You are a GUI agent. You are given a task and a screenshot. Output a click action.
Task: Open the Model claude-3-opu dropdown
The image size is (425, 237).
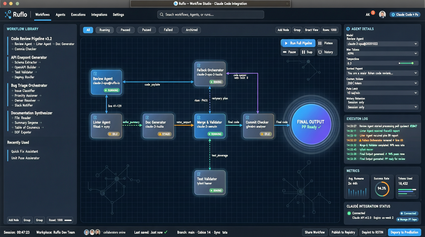(382, 44)
